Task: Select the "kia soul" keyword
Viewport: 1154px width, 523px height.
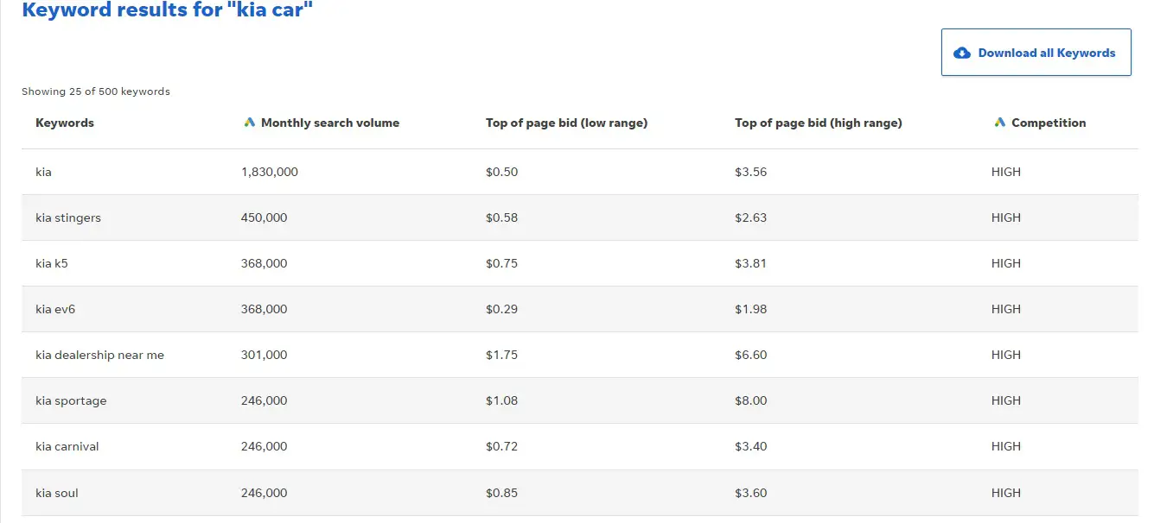Action: point(57,493)
